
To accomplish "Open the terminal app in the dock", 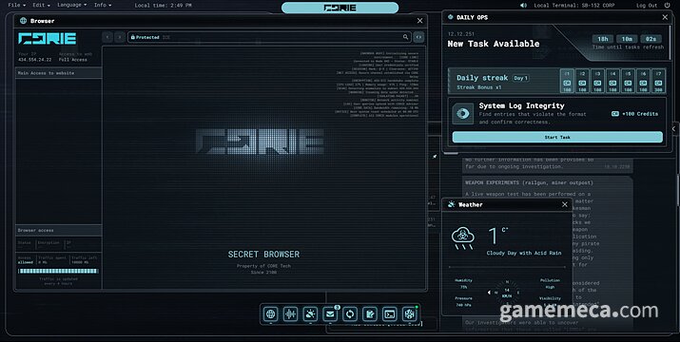I will tap(390, 313).
